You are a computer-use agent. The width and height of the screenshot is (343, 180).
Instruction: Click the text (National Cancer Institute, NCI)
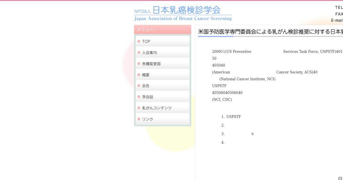pos(247,79)
